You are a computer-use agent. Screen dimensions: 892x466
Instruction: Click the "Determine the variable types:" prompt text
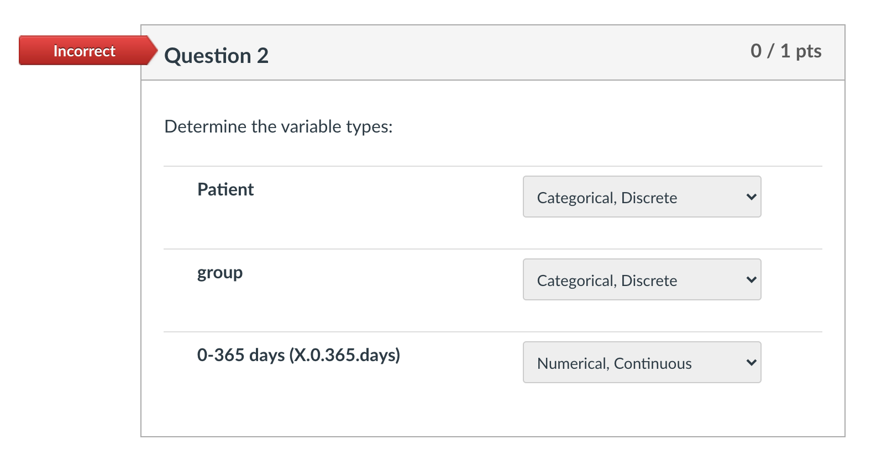point(278,126)
